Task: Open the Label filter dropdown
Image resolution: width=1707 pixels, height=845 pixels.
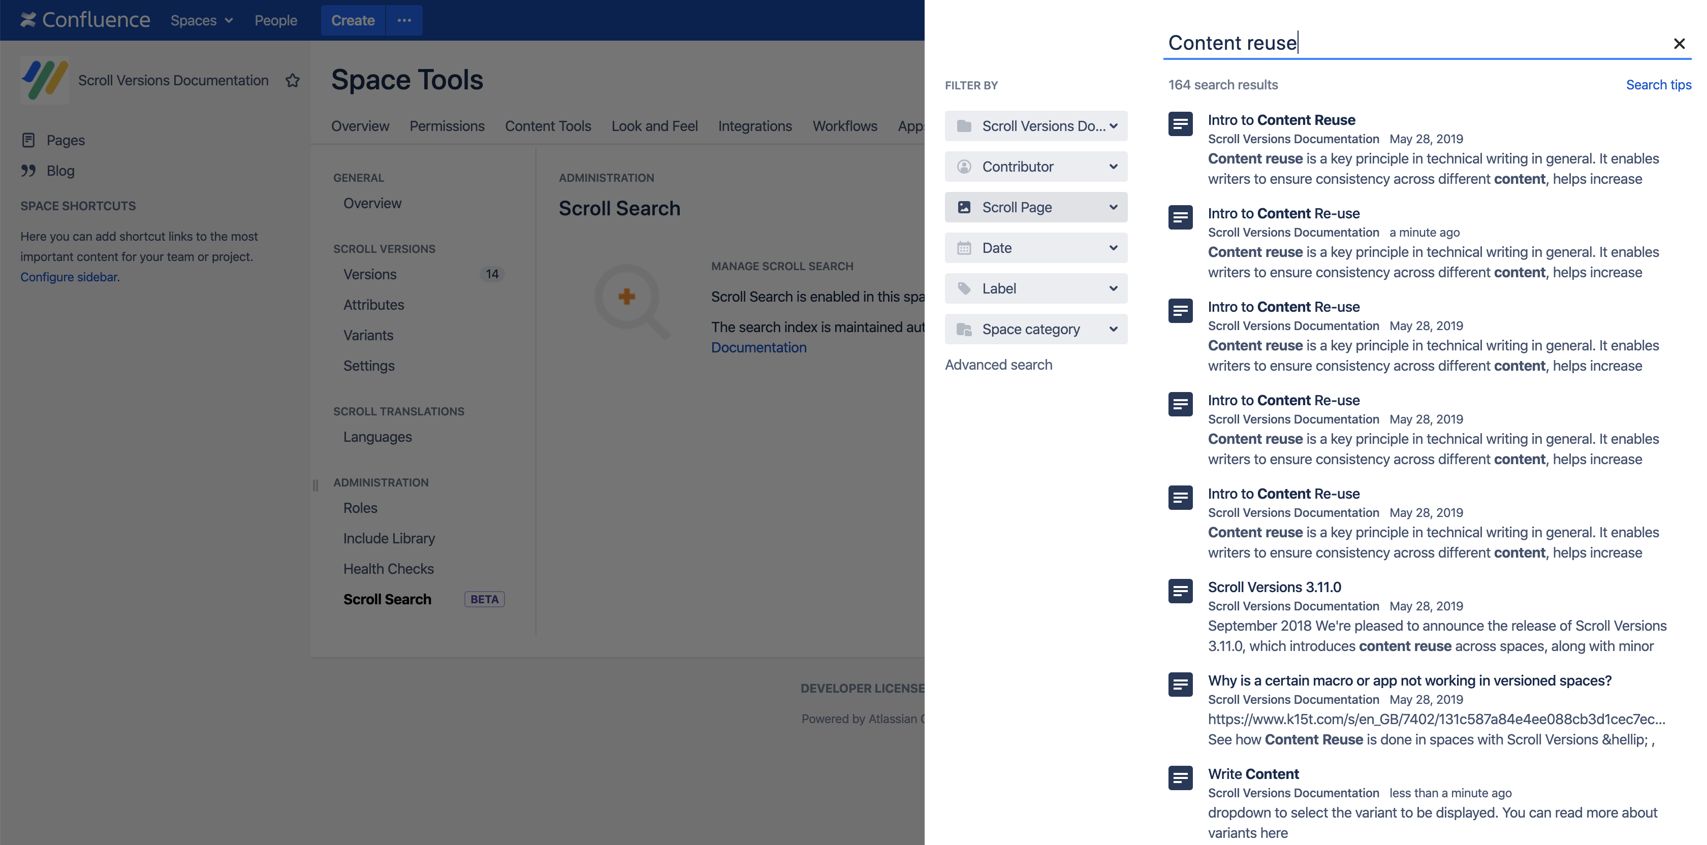Action: tap(1036, 289)
